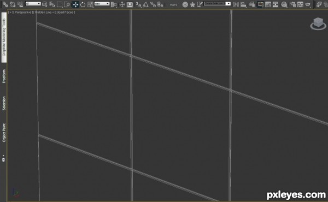
Task: Open the Manage Layers dialog
Action: click(252, 4)
